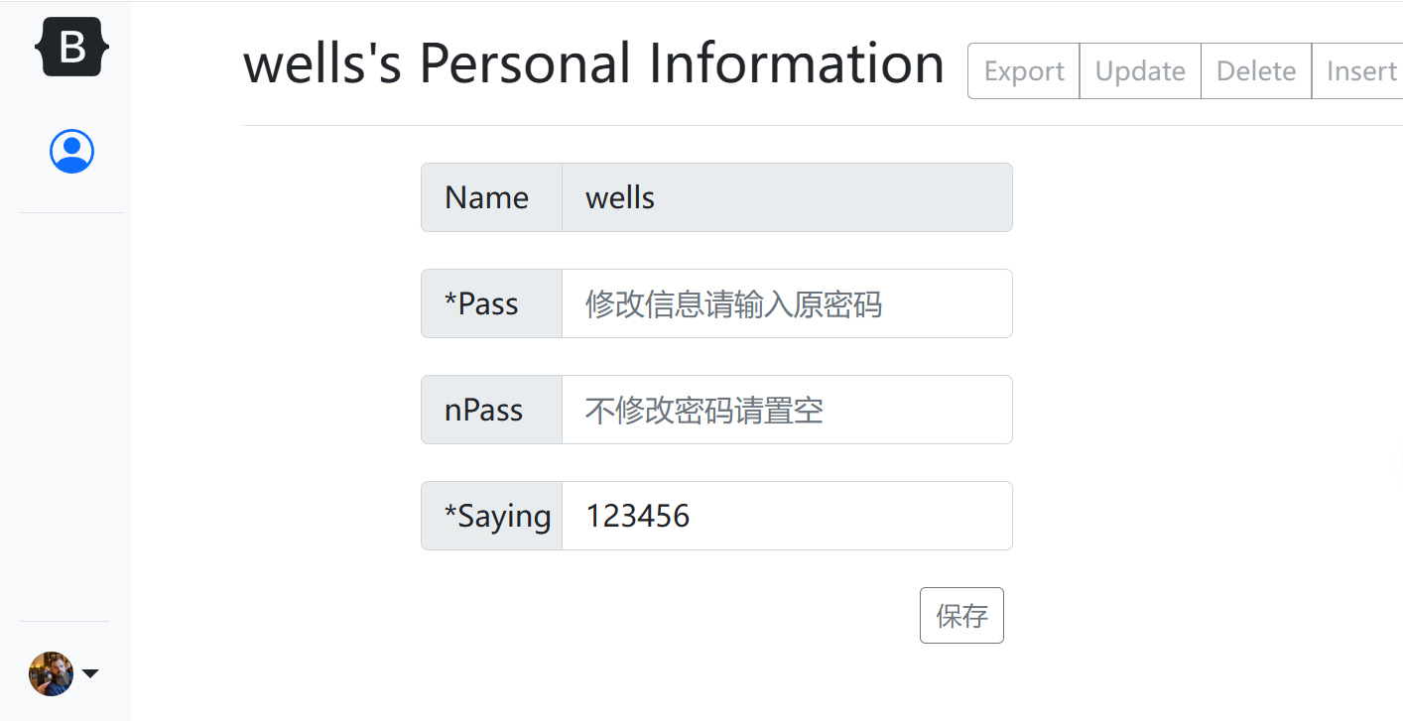Save changes with the 保存 button
Viewport: 1403px width, 721px height.
[x=961, y=616]
